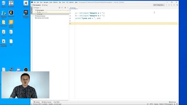The width and height of the screenshot is (187, 105).
Task: Click the tool window quick access icon bottom-left
Action: pos(32,104)
